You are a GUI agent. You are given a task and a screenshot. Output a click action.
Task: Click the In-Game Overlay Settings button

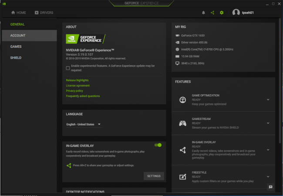point(154,176)
